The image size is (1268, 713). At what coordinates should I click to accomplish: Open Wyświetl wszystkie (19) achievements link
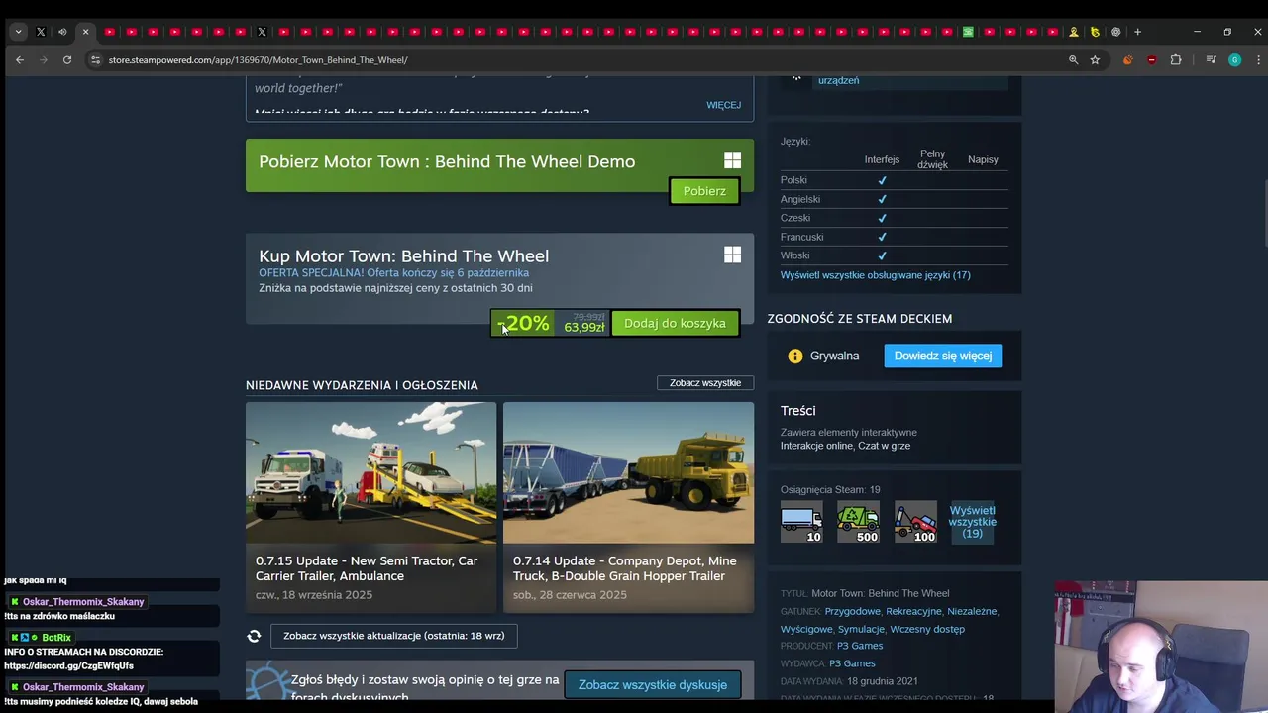972,522
